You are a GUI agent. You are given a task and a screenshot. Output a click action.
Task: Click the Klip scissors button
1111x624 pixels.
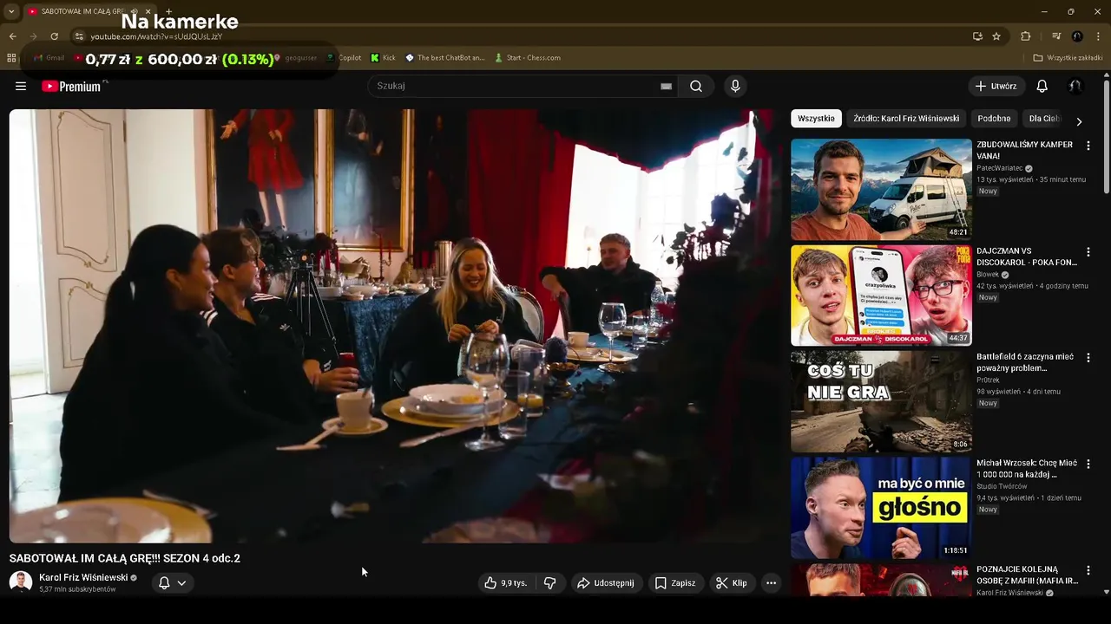(x=731, y=583)
